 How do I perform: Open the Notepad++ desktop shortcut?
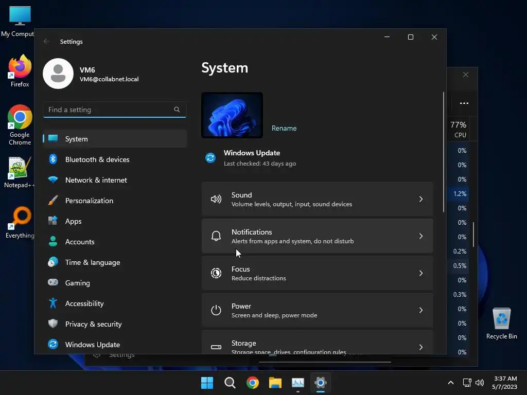click(19, 172)
